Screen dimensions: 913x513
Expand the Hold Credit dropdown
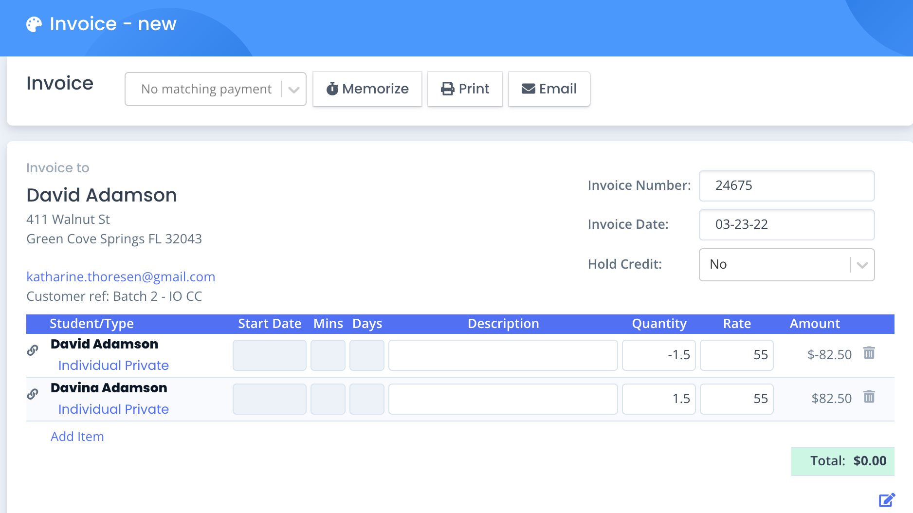click(787, 265)
